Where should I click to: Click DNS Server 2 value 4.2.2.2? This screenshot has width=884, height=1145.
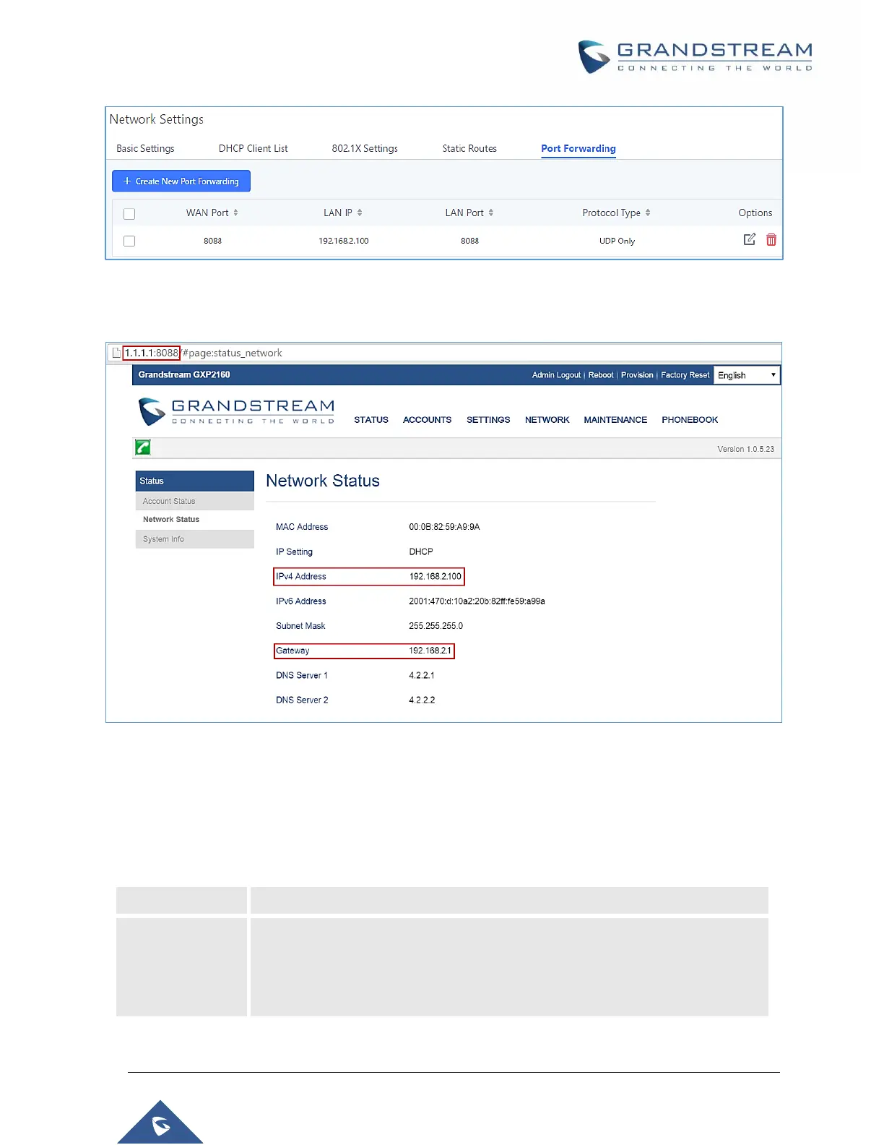click(x=422, y=700)
